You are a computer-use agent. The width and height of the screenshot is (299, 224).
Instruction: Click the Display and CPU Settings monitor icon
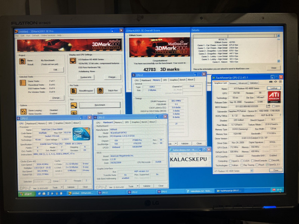[73, 61]
